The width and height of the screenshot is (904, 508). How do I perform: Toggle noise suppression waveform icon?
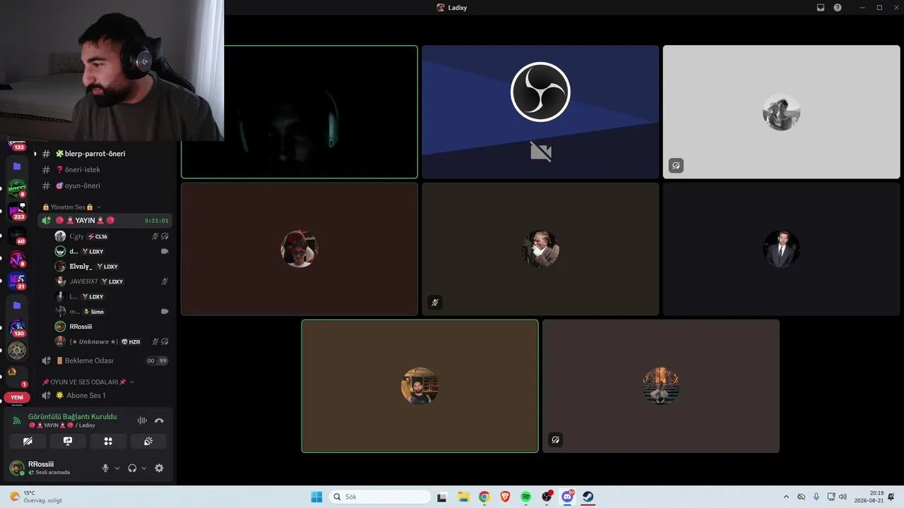click(x=142, y=421)
